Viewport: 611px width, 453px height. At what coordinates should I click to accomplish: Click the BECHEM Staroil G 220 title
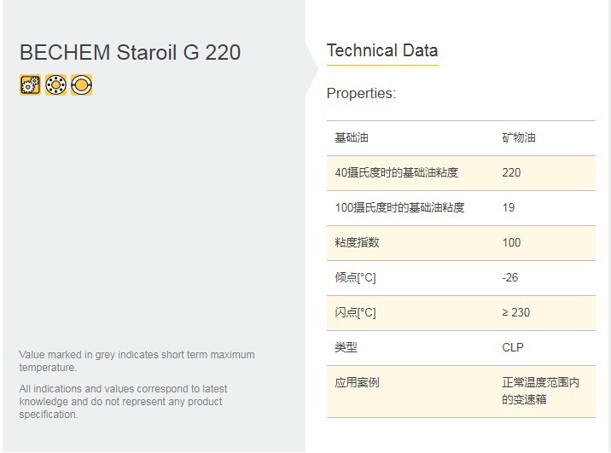tap(130, 52)
